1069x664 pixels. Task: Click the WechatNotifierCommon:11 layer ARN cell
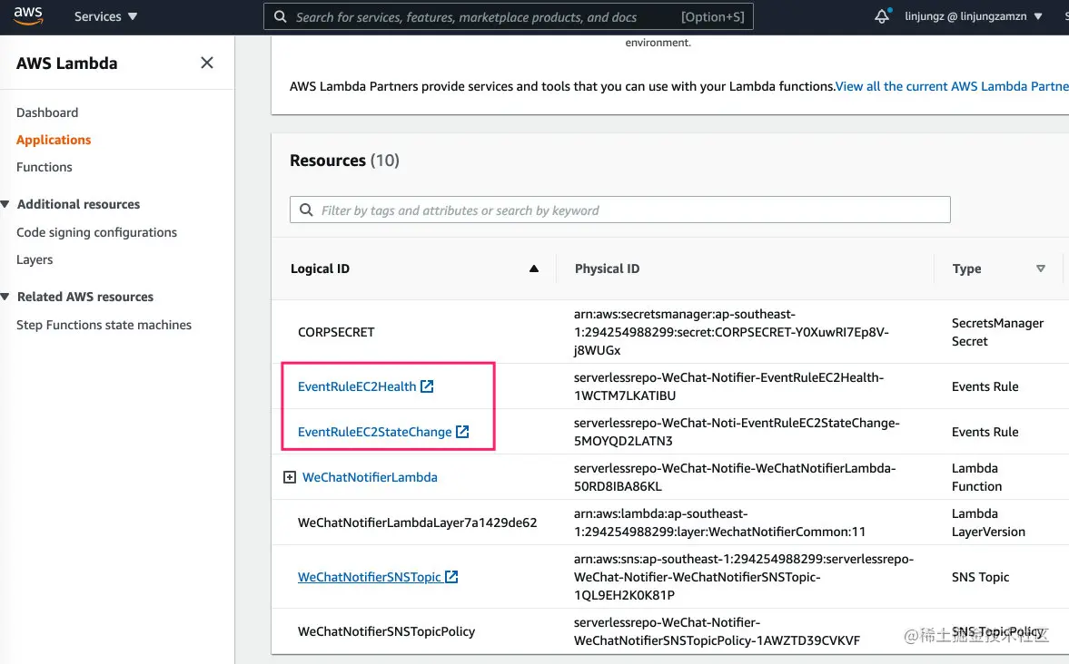pos(719,522)
